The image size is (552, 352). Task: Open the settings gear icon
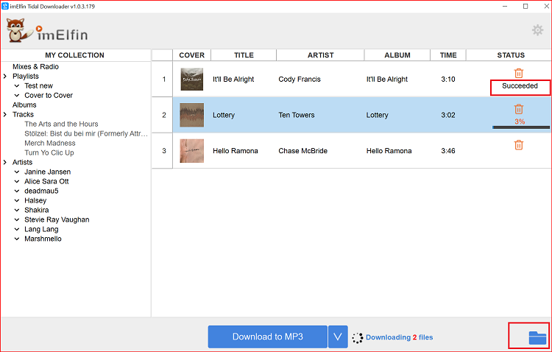coord(537,30)
